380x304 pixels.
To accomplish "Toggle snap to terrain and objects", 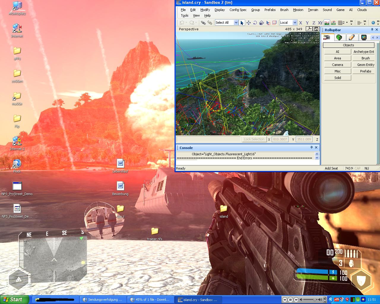I will pos(333,23).
